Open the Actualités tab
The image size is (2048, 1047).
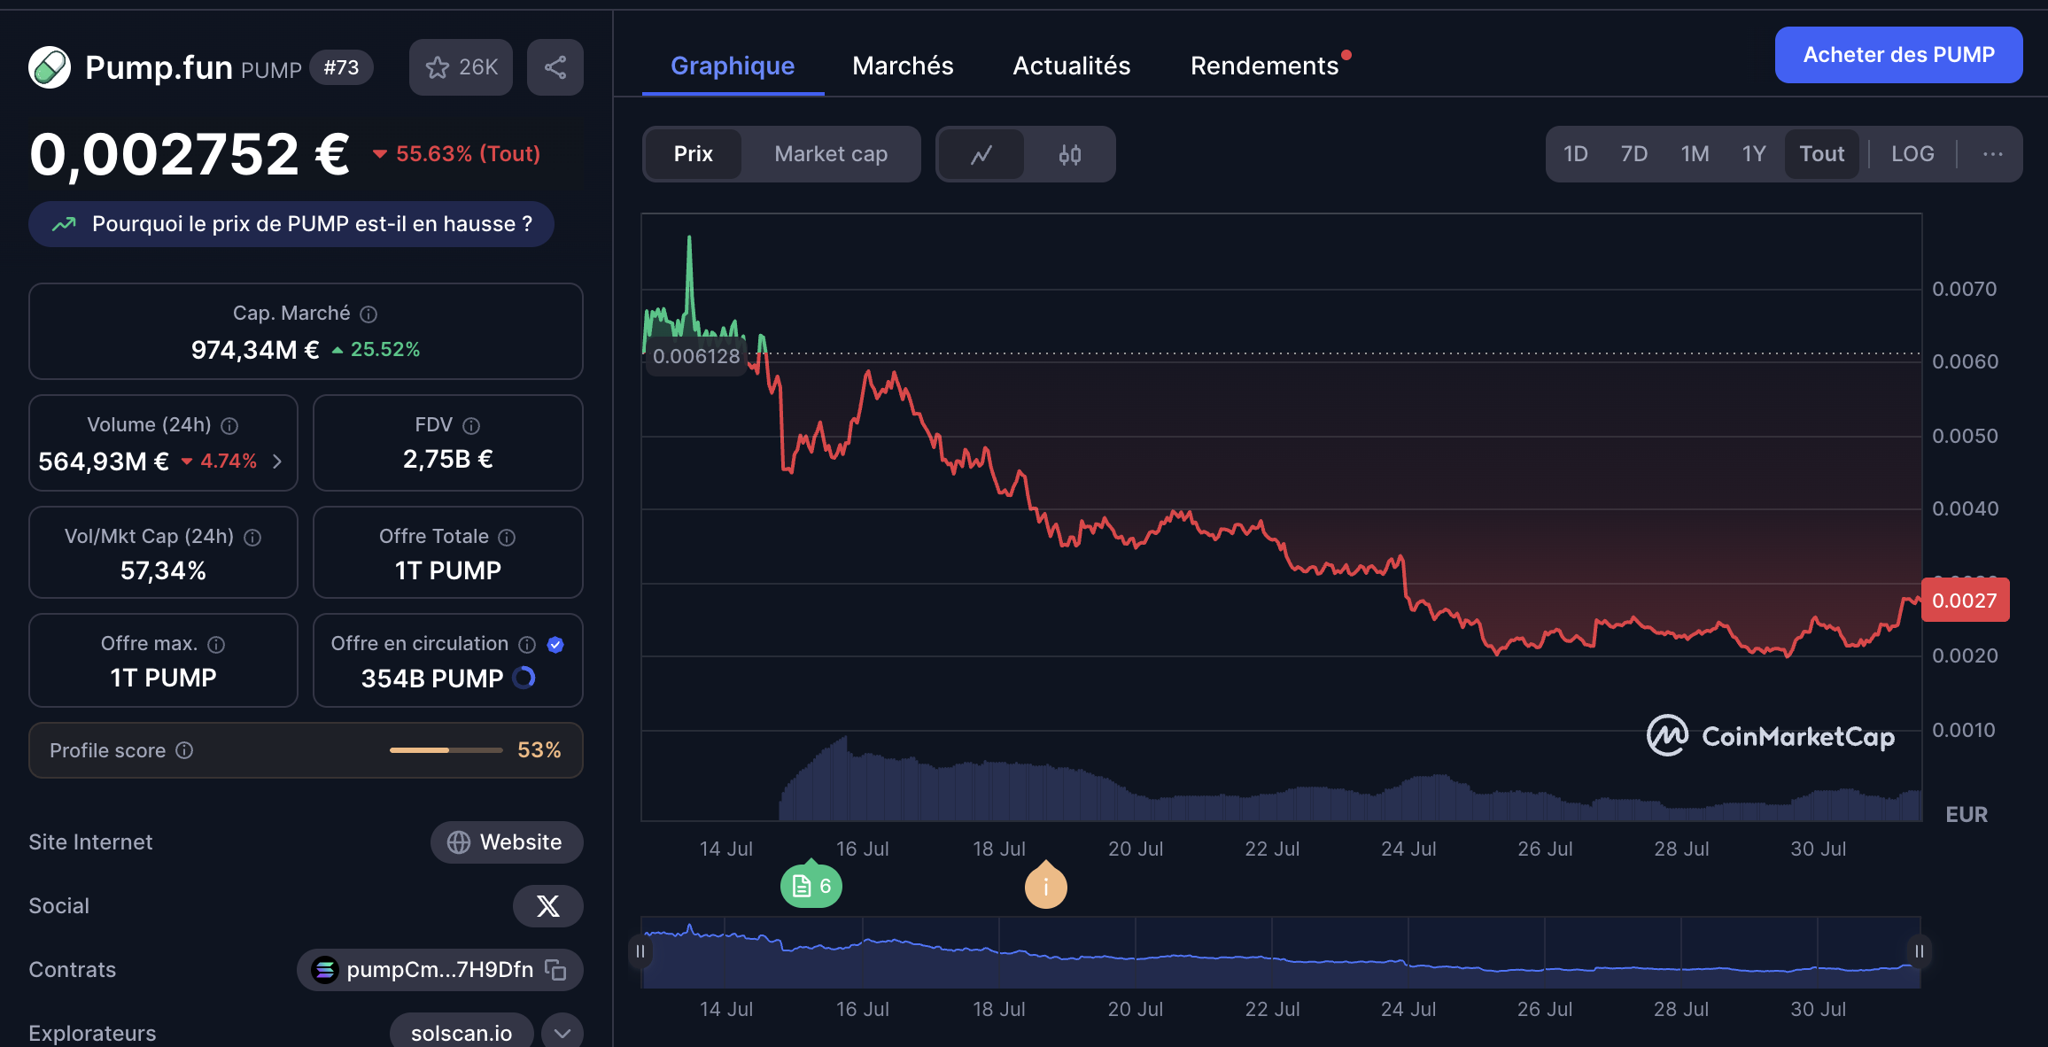pyautogui.click(x=1071, y=66)
